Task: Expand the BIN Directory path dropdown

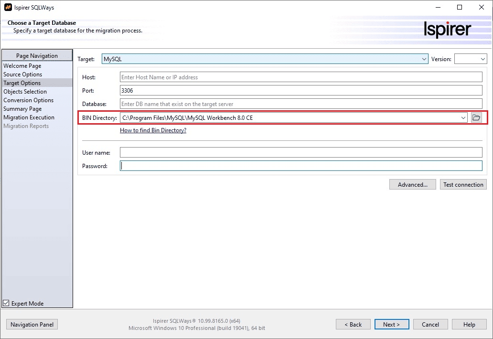Action: pos(463,117)
